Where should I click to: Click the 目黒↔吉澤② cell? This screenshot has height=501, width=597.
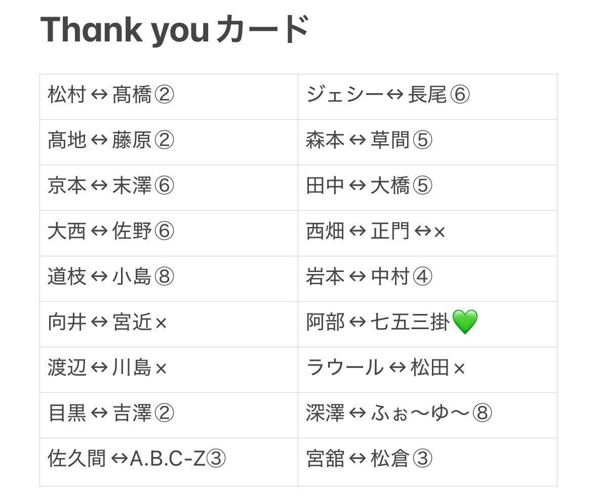169,416
